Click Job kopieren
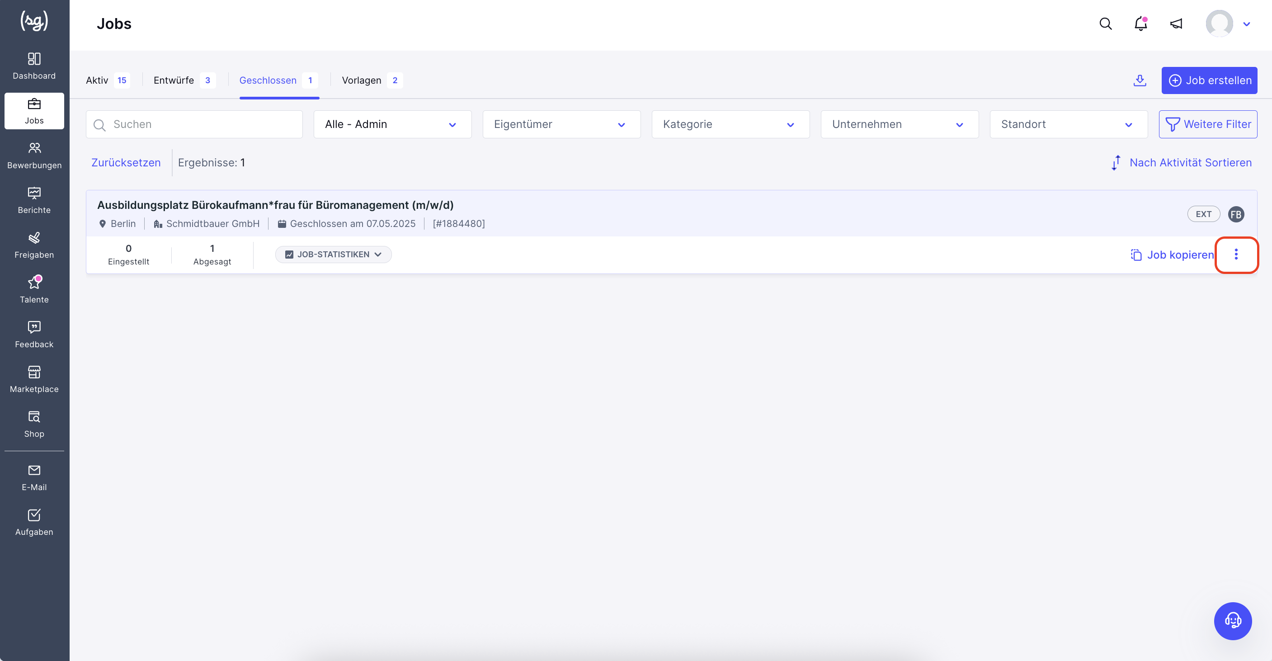The image size is (1272, 661). tap(1172, 255)
